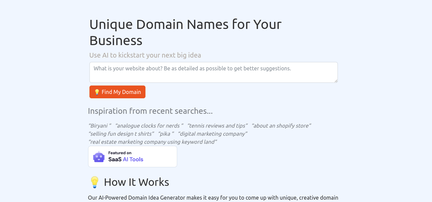
Task: Focus the website description text box
Action: click(213, 72)
